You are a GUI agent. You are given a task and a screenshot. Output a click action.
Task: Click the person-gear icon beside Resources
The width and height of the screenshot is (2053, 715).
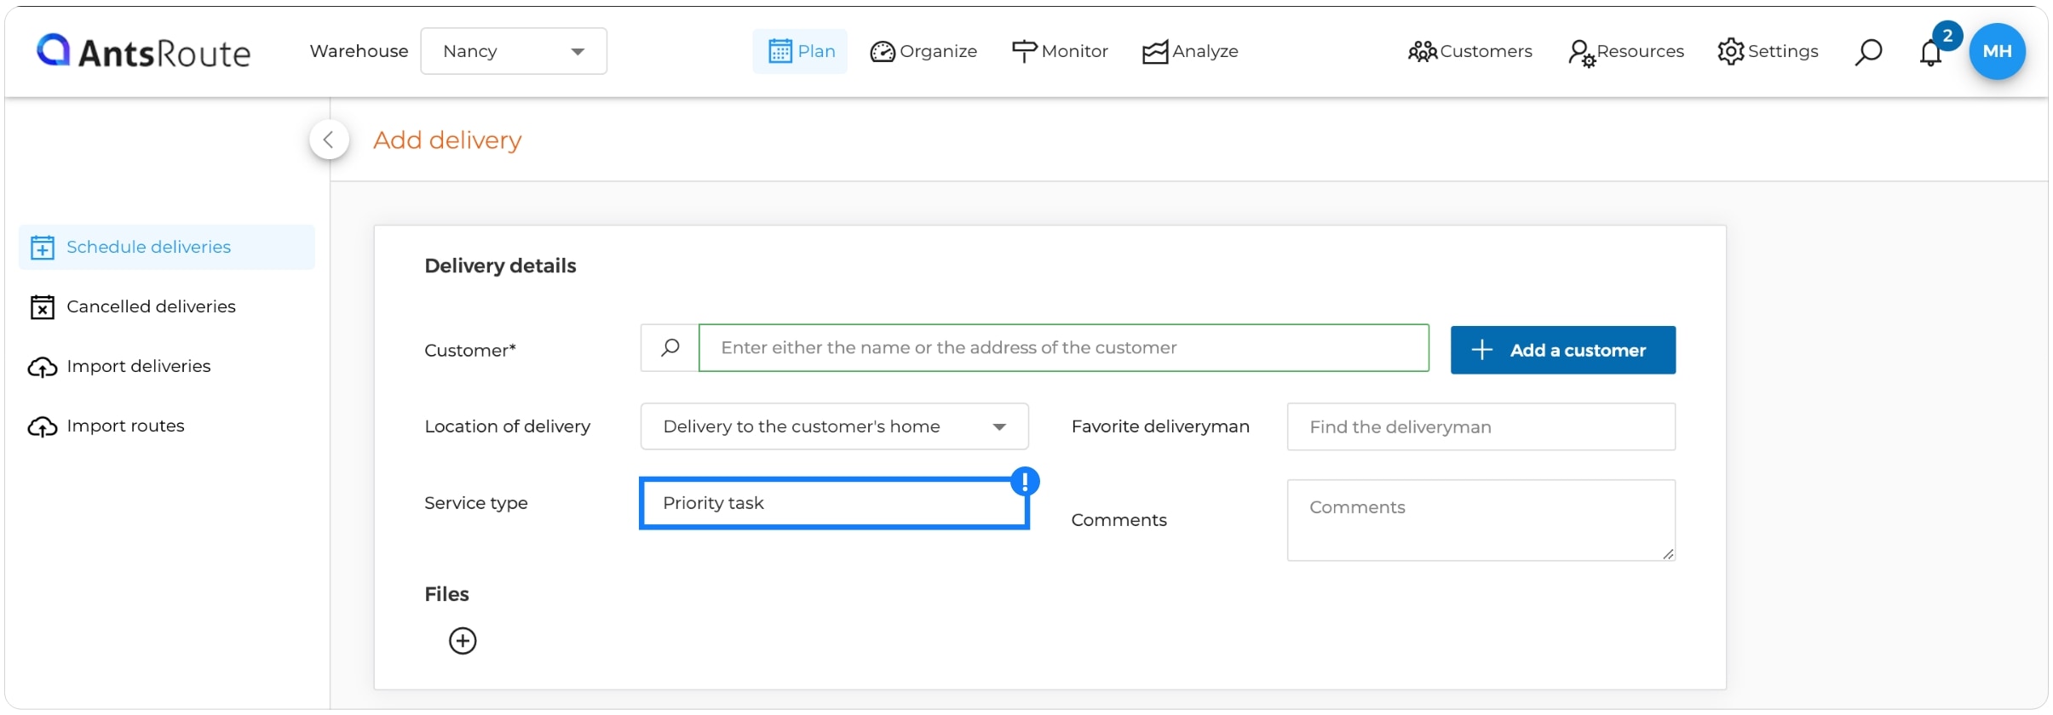pyautogui.click(x=1581, y=53)
